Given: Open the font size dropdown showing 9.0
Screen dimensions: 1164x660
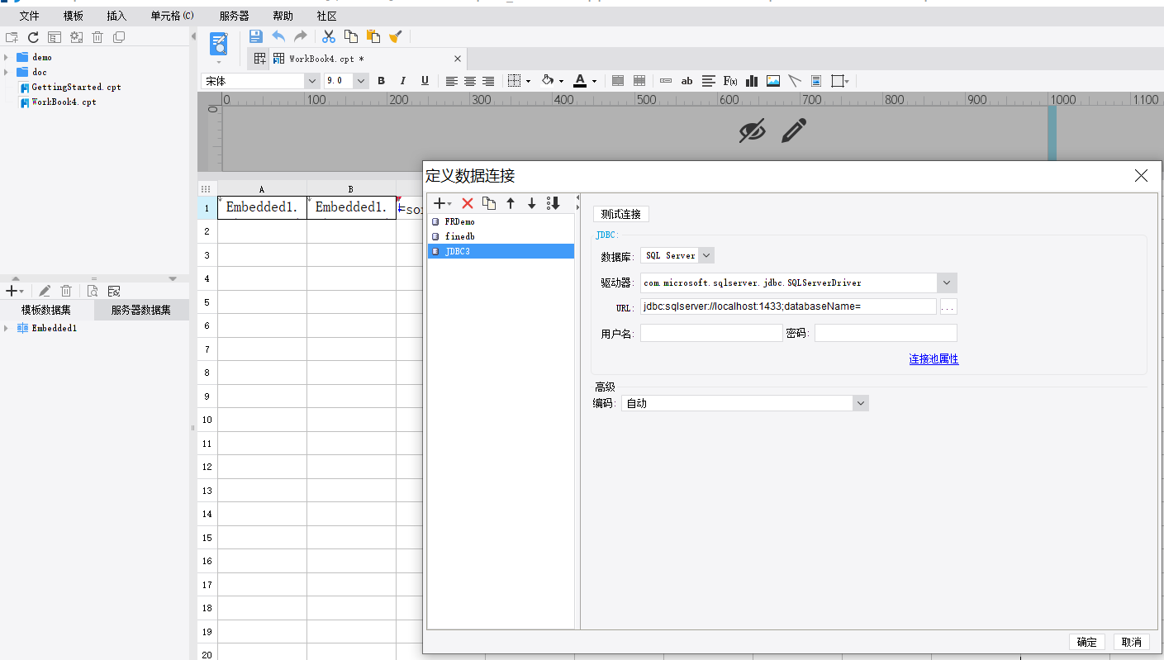Looking at the screenshot, I should pyautogui.click(x=361, y=81).
